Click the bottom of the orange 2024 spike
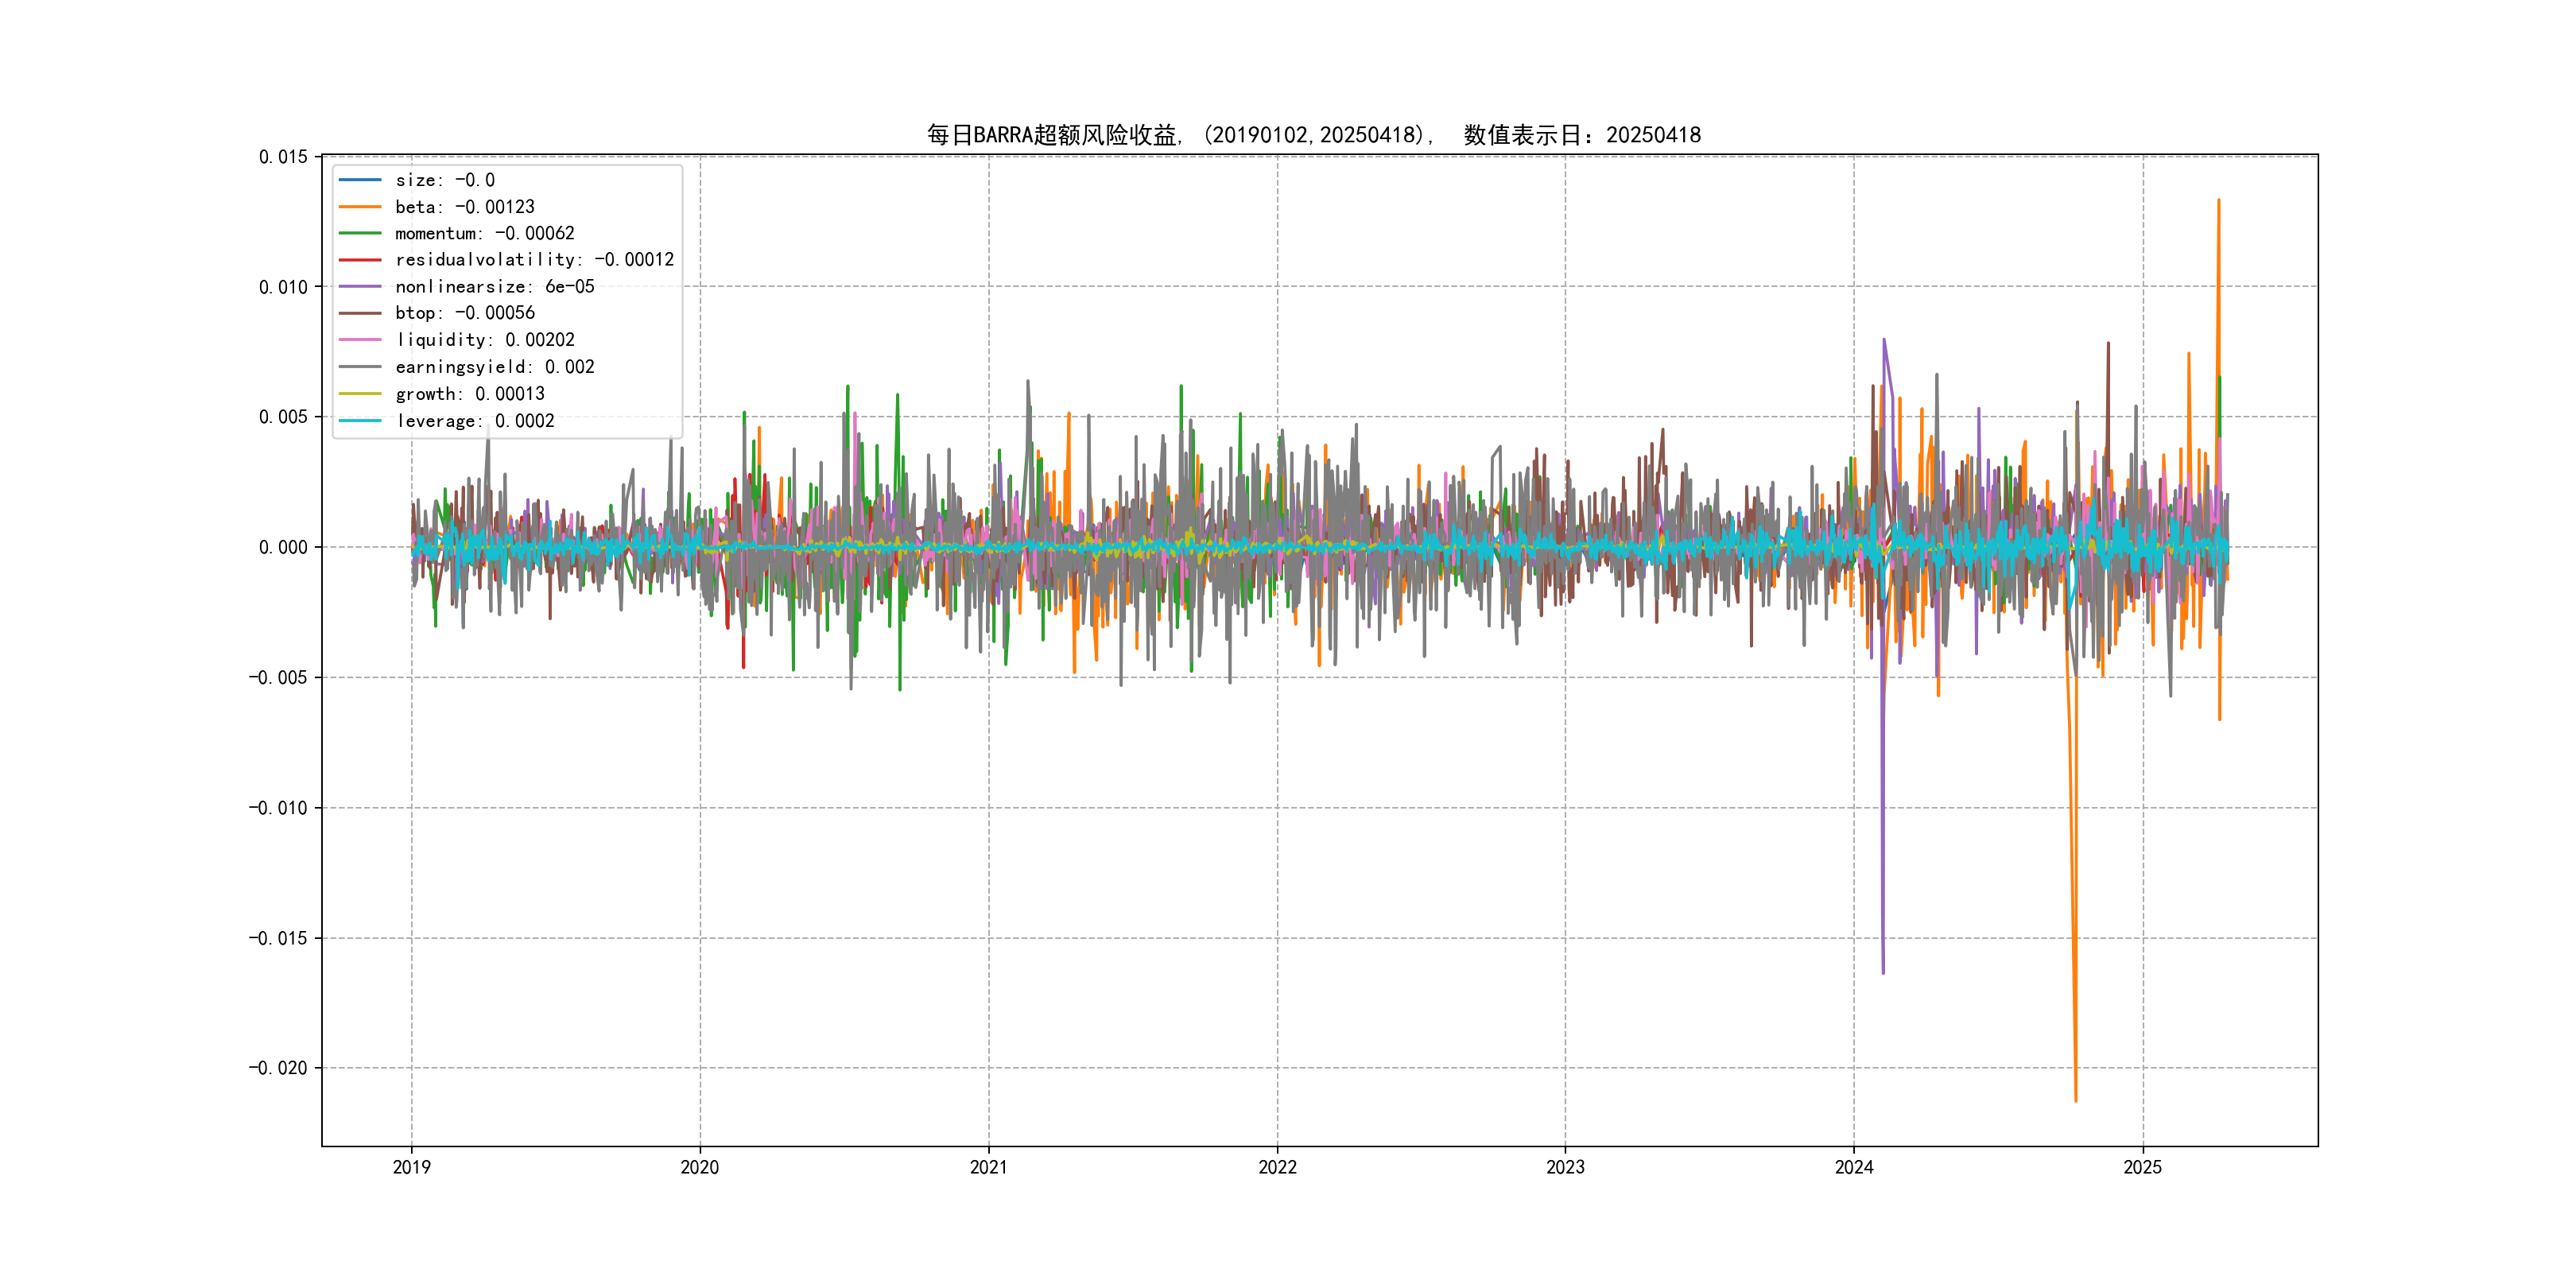 [x=2075, y=1100]
